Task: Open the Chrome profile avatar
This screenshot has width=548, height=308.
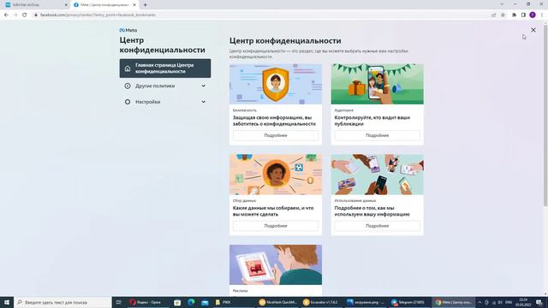Action: (533, 15)
